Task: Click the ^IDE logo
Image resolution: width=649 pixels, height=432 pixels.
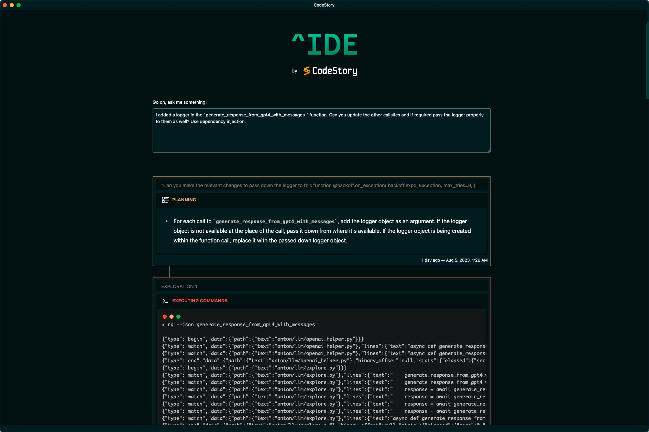Action: [324, 44]
